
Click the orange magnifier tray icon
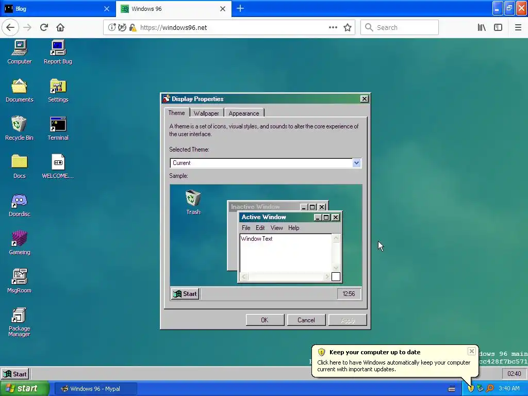coord(490,388)
